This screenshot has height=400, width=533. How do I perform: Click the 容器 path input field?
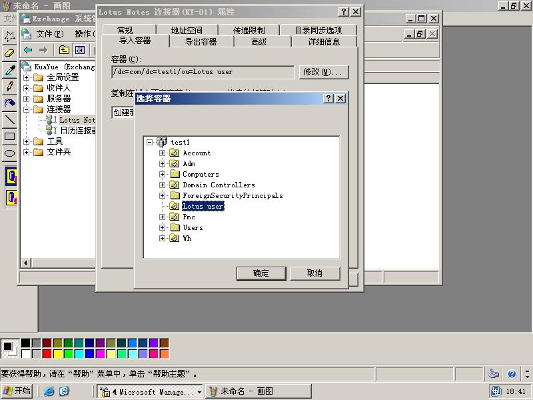[x=203, y=72]
